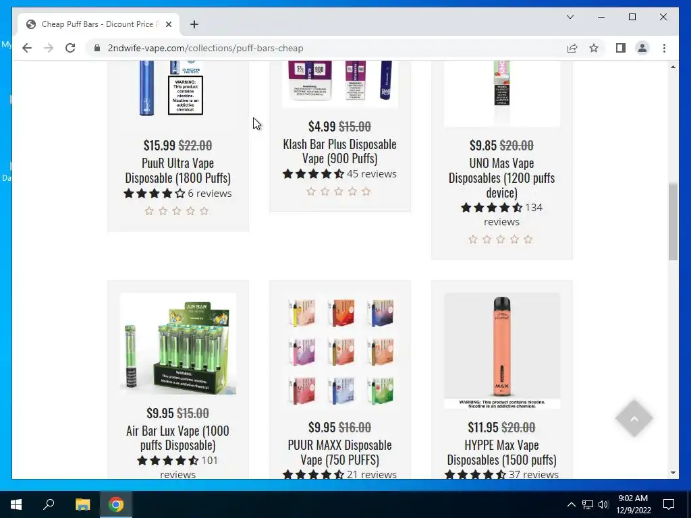This screenshot has height=518, width=691.
Task: Click the scrollbar up arrow
Action: click(673, 67)
